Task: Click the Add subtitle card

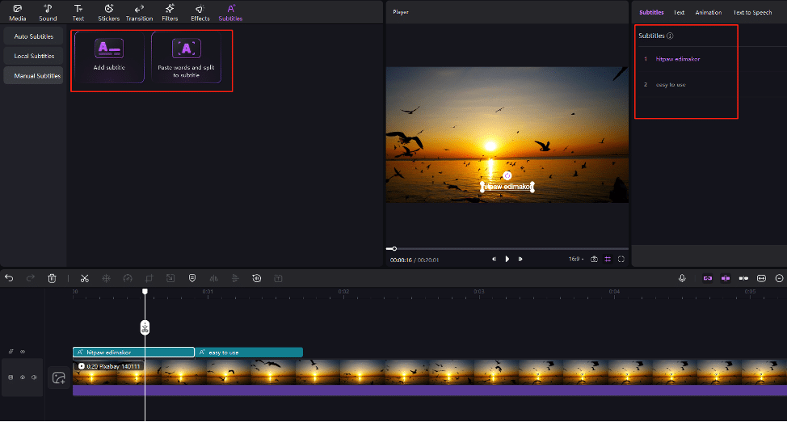Action: (109, 57)
